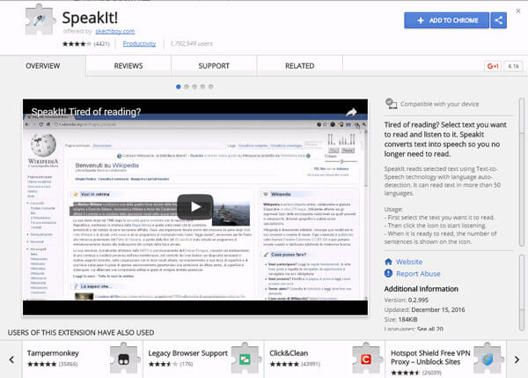Screen dimensions: 528x378
Task: Add SpeakIt! to Chrome
Action: coord(446,20)
